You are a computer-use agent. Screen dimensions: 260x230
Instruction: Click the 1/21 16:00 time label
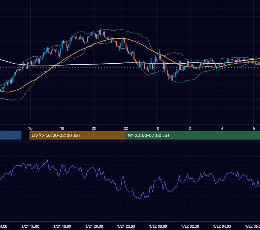click(30, 226)
